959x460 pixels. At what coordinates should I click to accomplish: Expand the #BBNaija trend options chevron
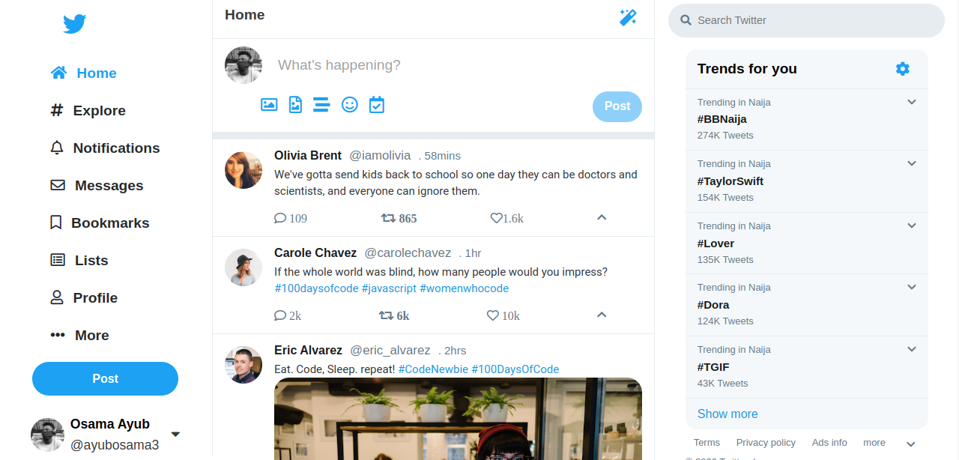coord(912,102)
